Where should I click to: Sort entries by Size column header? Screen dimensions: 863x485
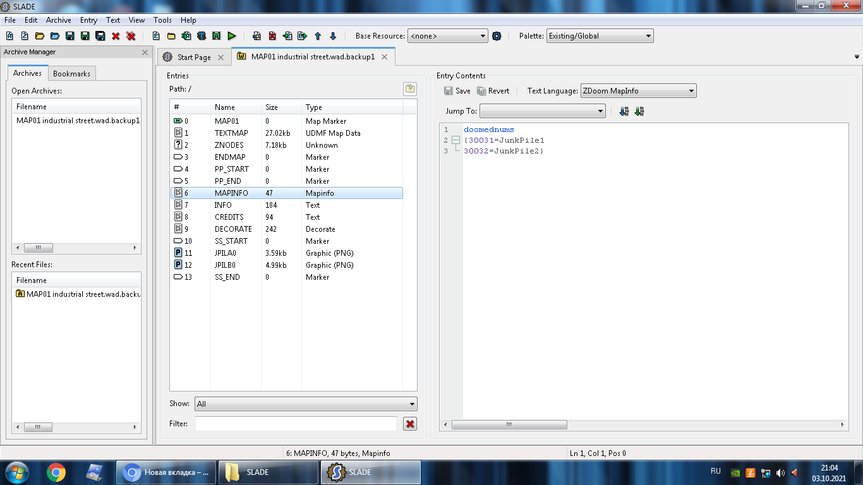[x=281, y=107]
